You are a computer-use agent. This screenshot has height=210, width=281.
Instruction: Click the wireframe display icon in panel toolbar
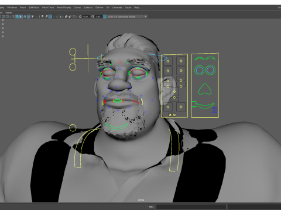pos(13,16)
